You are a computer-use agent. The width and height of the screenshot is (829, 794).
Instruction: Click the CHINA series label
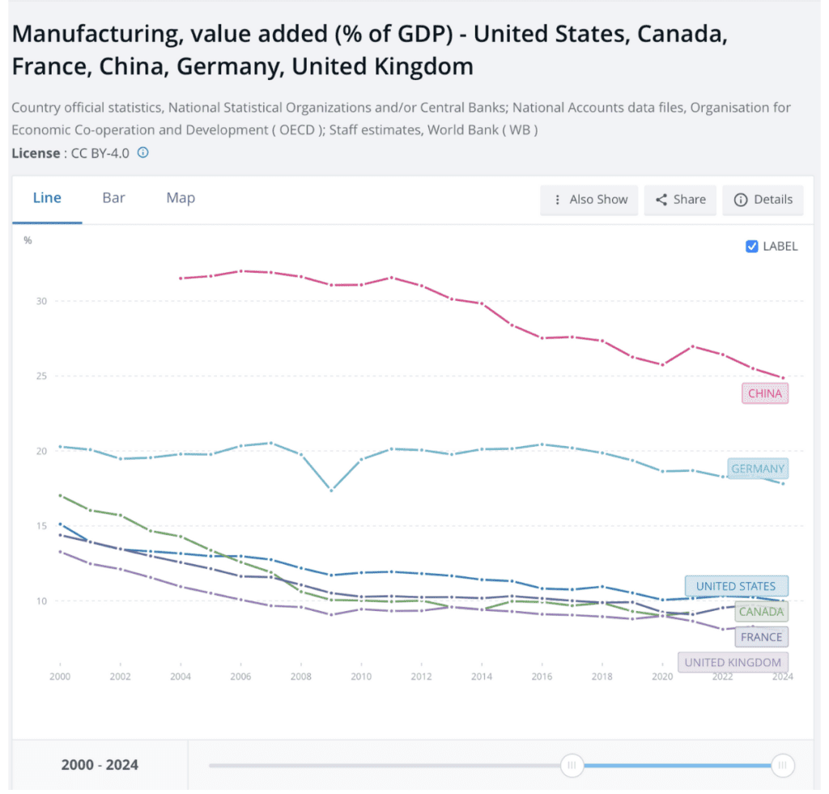pos(764,394)
